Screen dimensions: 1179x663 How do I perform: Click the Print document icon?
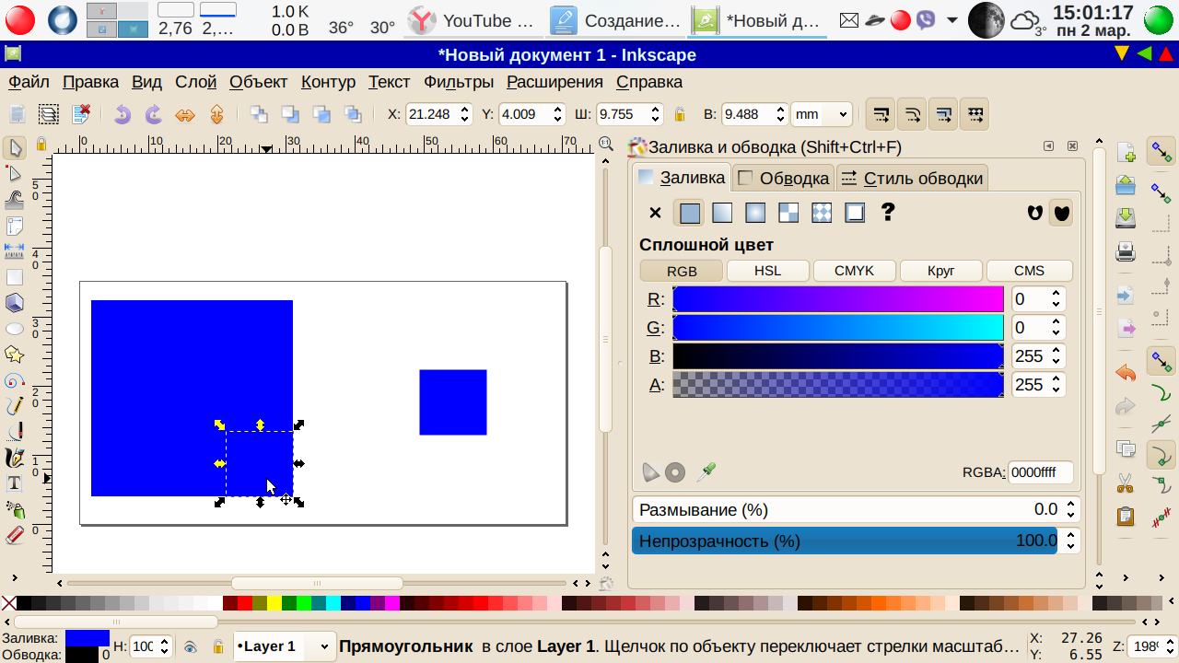pos(1125,250)
